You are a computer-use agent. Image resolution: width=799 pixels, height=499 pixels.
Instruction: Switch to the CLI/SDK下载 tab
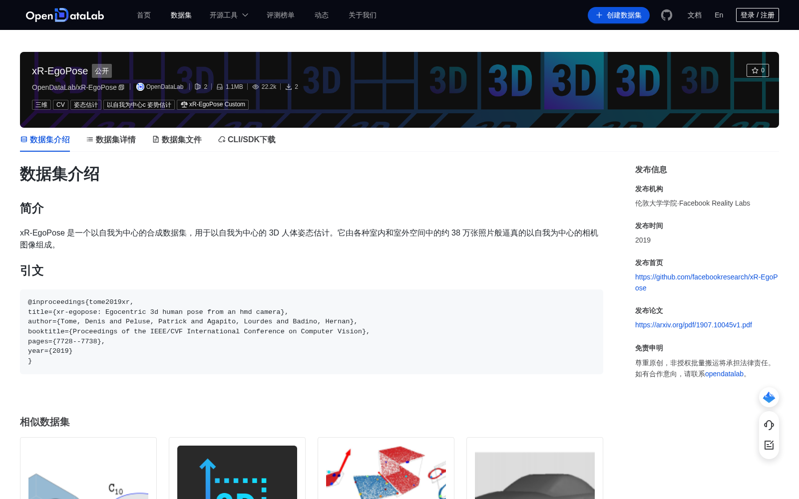(x=247, y=140)
